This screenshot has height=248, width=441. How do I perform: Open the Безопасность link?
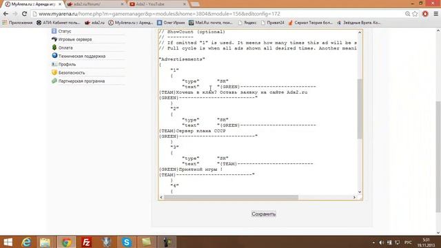(72, 72)
